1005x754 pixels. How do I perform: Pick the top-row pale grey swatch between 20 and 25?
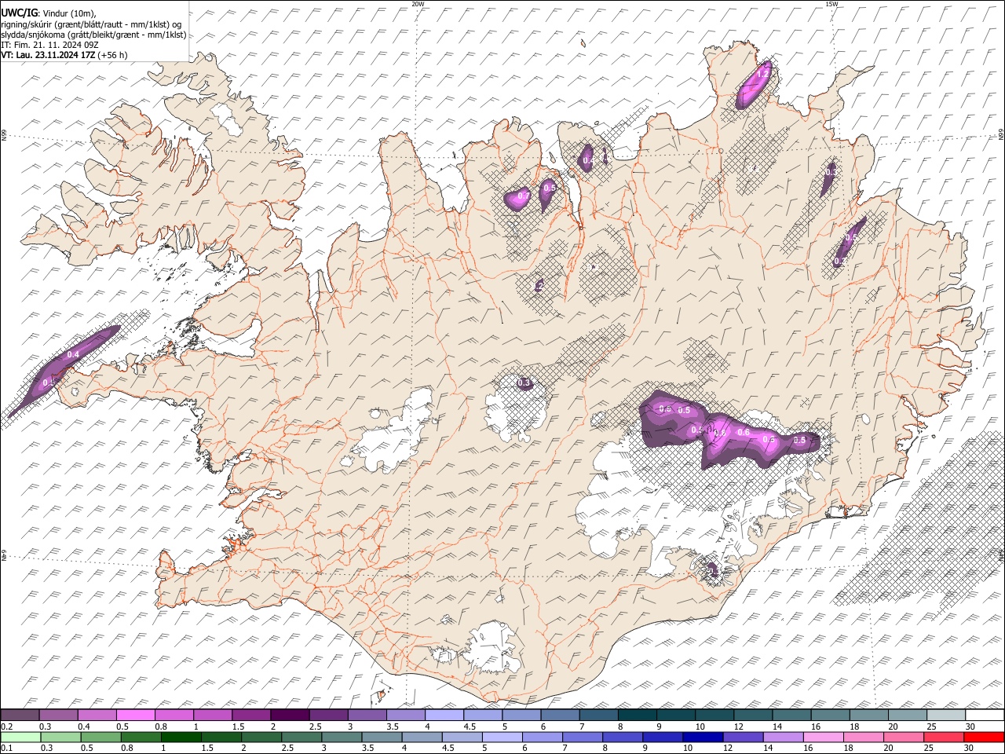906,715
